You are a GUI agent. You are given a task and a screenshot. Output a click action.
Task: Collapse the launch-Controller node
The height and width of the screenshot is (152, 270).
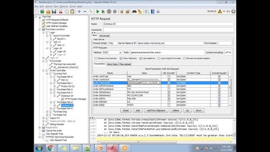(x=47, y=35)
